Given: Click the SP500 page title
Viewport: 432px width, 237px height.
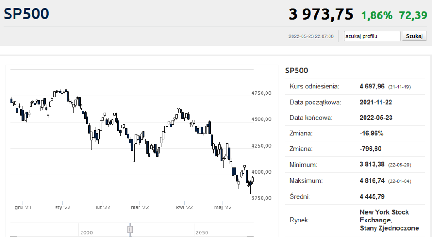Looking at the screenshot, I should pos(26,14).
